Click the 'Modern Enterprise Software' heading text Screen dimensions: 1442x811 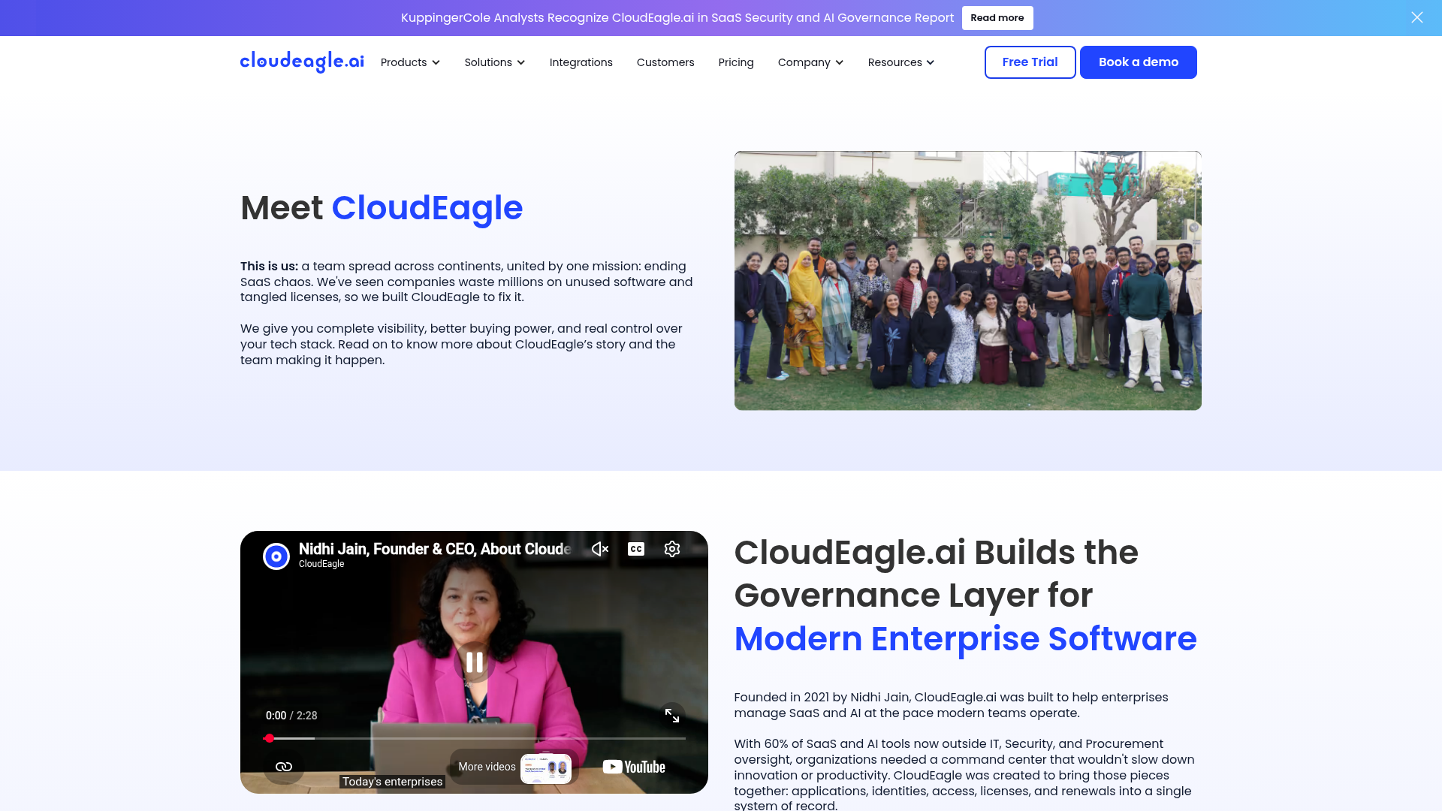coord(965,639)
